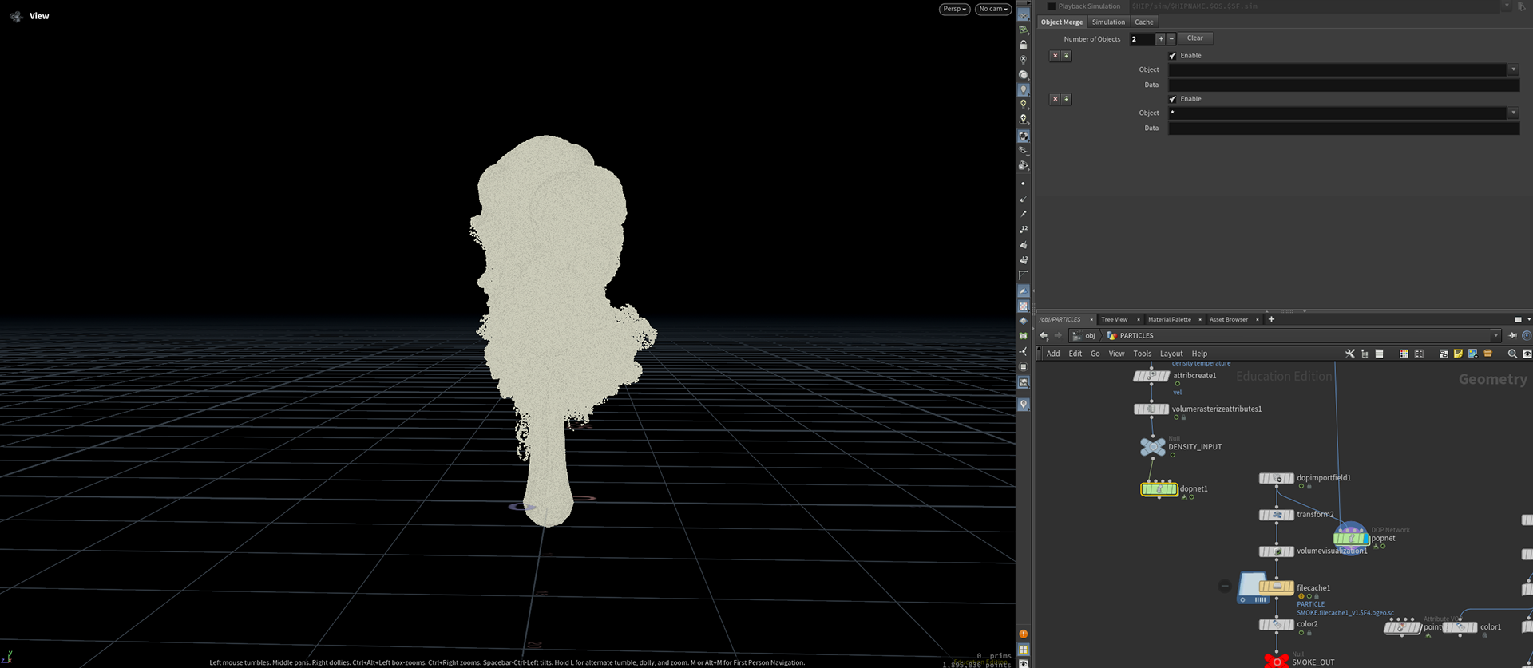Collapse filecache1 with the minus button
Viewport: 1533px width, 668px height.
click(x=1225, y=587)
